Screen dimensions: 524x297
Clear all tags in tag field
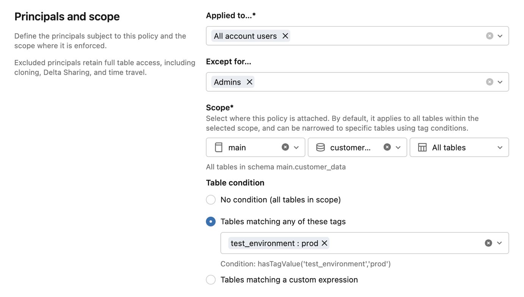click(488, 243)
